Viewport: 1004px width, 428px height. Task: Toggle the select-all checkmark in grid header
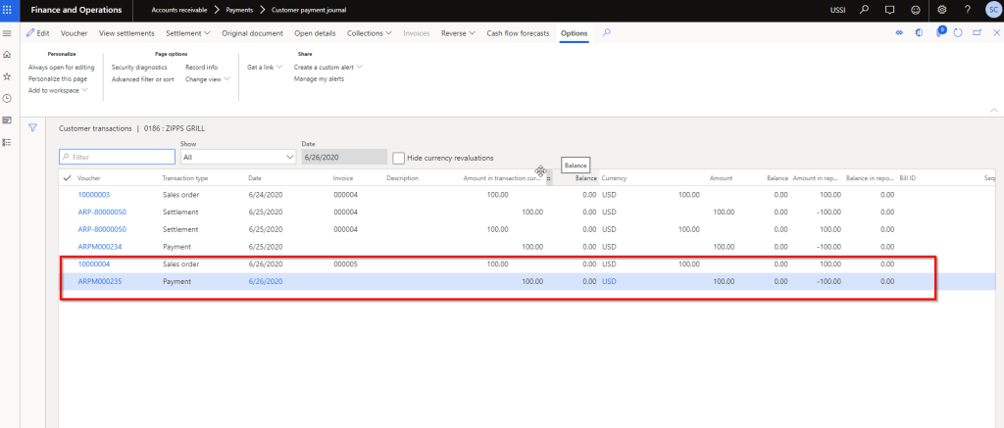click(67, 178)
